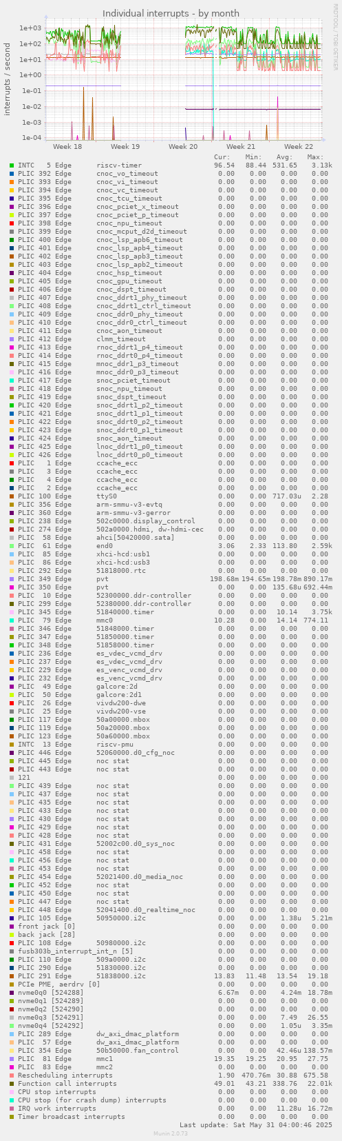Click the graph title Individual interrupts - by month
Image resolution: width=342 pixels, height=1141 pixels.
[x=171, y=13]
